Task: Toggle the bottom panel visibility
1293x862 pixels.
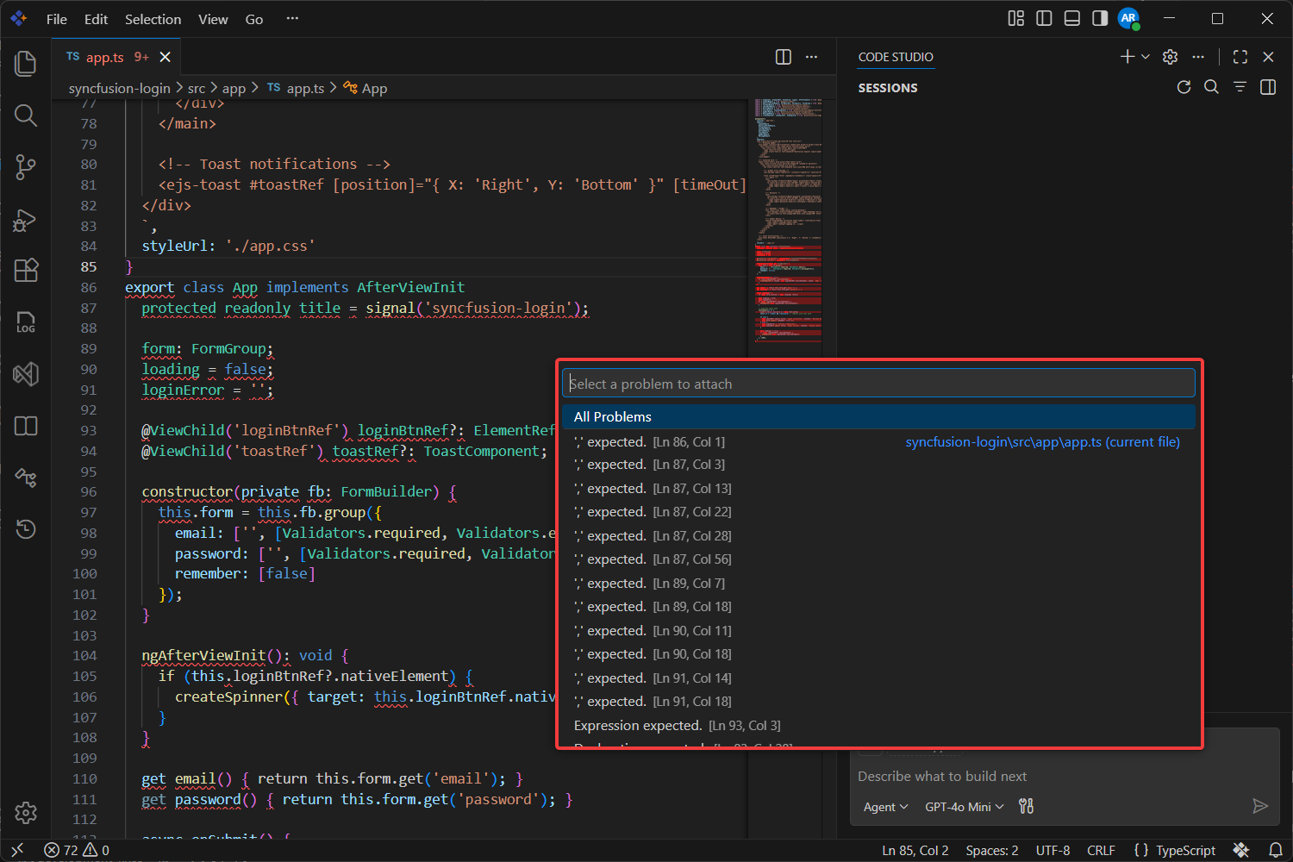Action: click(1071, 17)
